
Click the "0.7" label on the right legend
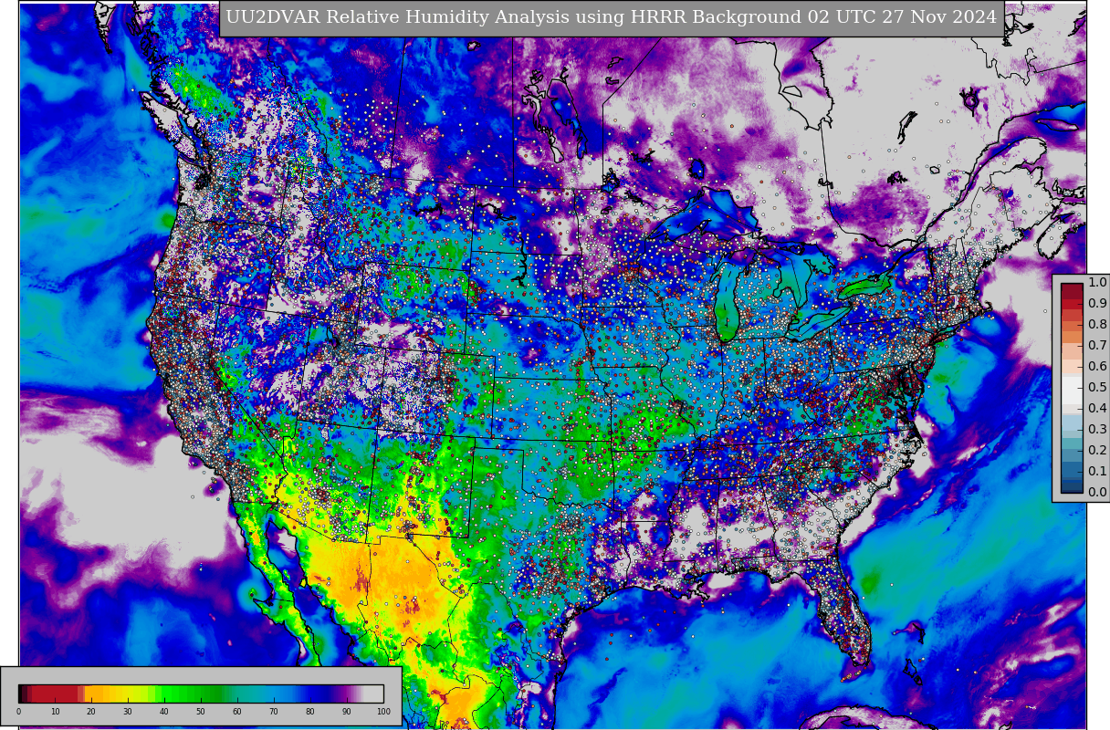[1097, 346]
